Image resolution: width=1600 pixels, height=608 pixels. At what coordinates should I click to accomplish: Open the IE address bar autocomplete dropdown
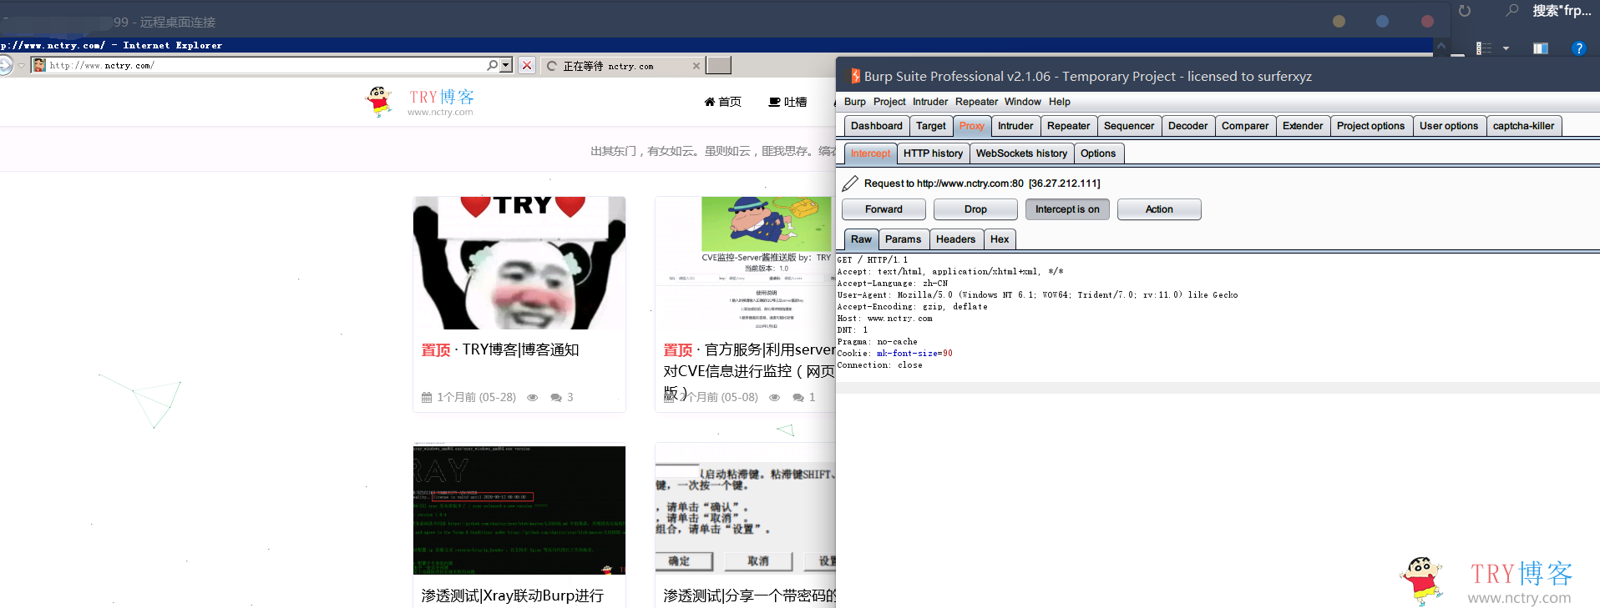[506, 65]
